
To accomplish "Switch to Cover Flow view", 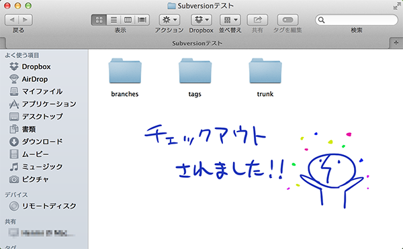I will tap(142, 19).
